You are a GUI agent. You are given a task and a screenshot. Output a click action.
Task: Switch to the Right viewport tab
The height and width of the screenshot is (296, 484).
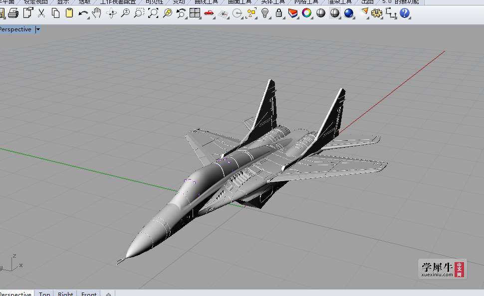(x=65, y=294)
